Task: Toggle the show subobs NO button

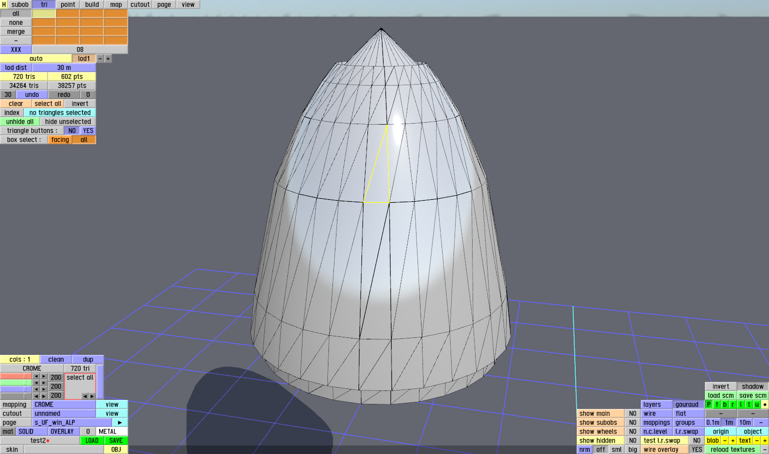Action: tap(633, 422)
